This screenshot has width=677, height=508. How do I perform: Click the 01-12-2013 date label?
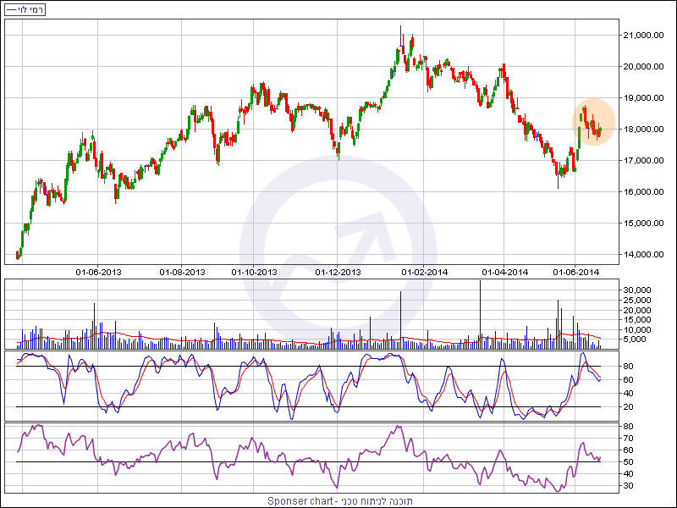338,272
